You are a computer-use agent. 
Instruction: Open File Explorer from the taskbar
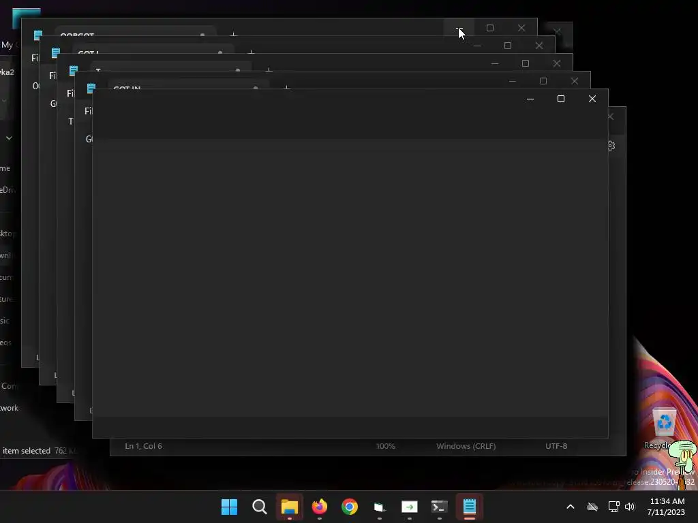(289, 507)
